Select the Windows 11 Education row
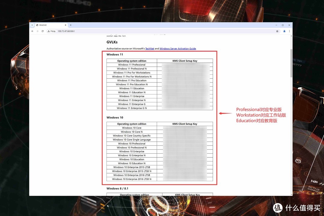Image resolution: width=324 pixels, height=216 pixels. click(x=160, y=88)
